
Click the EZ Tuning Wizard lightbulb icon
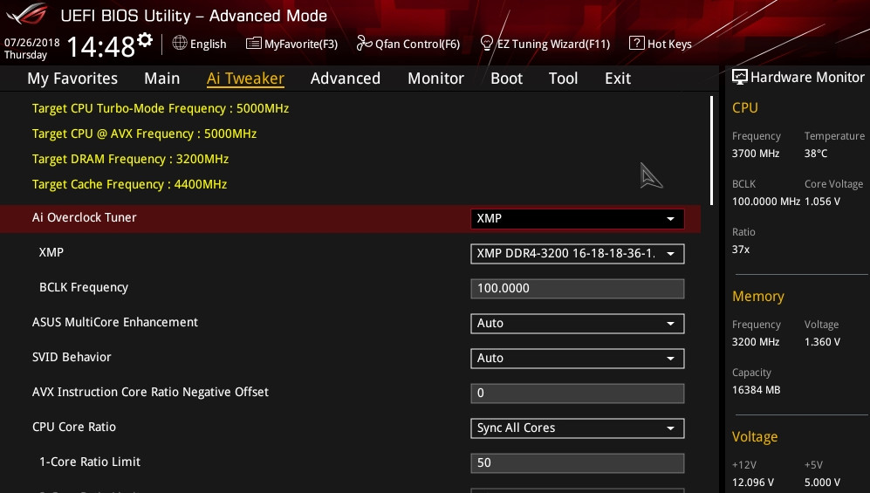[x=487, y=43]
